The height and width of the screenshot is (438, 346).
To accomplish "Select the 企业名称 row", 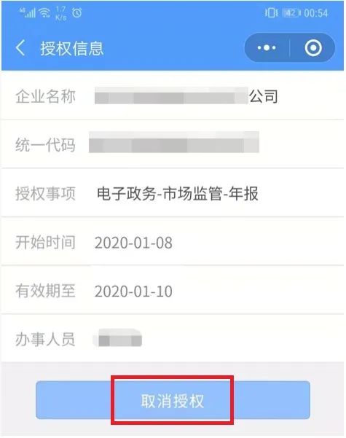I will 173,95.
